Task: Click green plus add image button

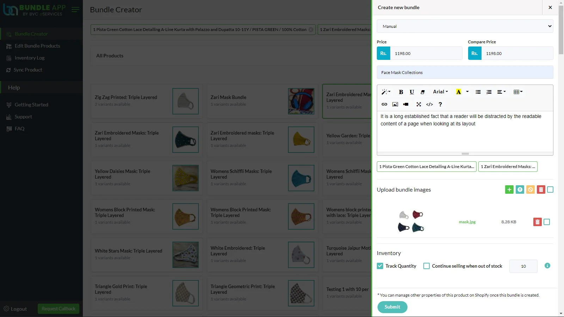Action: (509, 190)
